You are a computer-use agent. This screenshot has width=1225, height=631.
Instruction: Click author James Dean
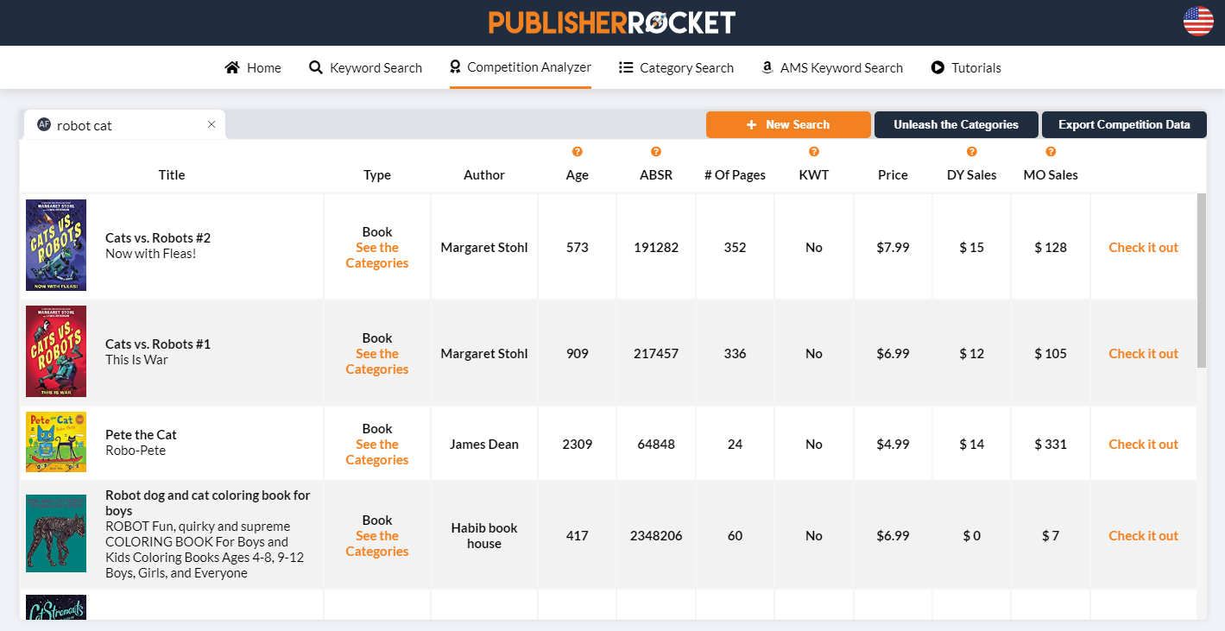point(484,444)
